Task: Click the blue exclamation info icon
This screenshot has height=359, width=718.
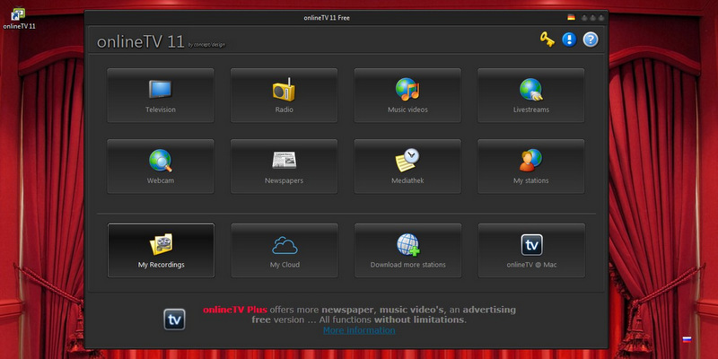Action: pos(569,39)
